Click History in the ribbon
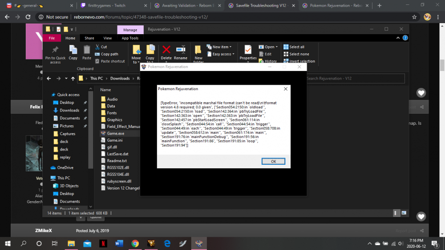445x250 pixels. tap(268, 61)
